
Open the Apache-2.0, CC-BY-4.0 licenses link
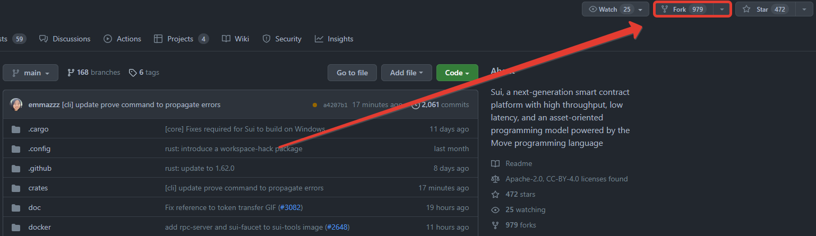tap(566, 179)
